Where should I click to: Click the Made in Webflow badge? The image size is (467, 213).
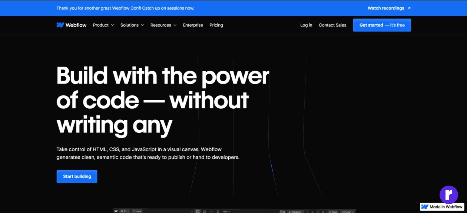click(x=442, y=207)
